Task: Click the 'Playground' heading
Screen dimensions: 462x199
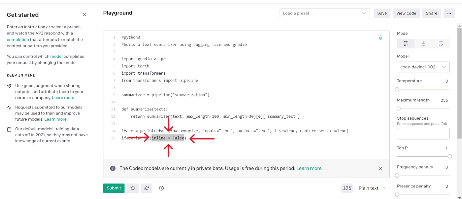Action: [118, 13]
